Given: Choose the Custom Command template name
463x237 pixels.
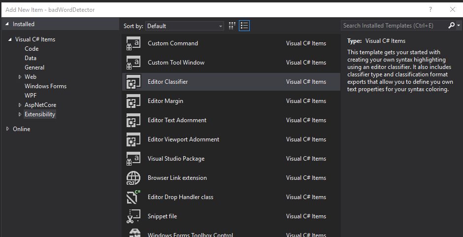Looking at the screenshot, I should 173,43.
